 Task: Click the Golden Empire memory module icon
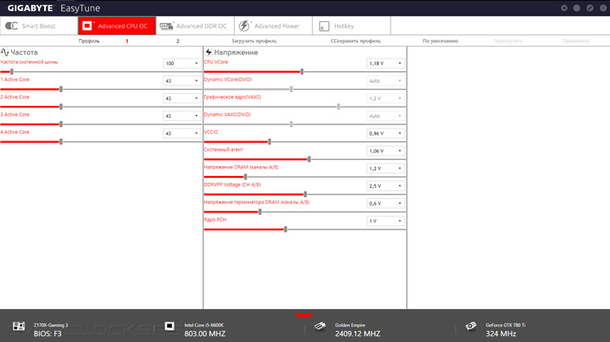(319, 326)
